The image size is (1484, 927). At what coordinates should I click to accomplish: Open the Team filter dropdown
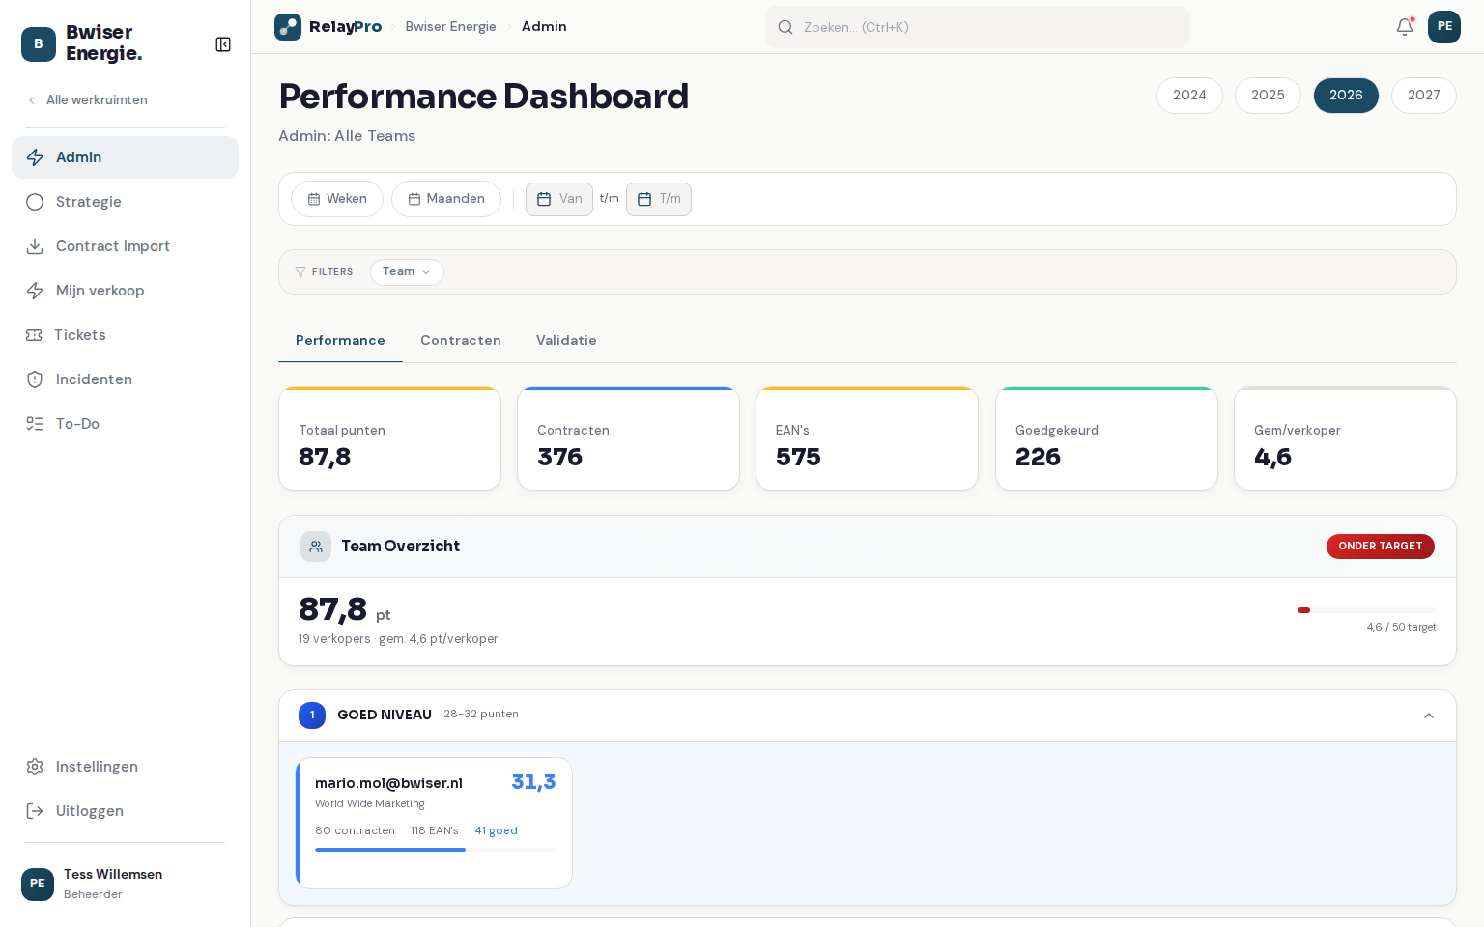(x=407, y=272)
